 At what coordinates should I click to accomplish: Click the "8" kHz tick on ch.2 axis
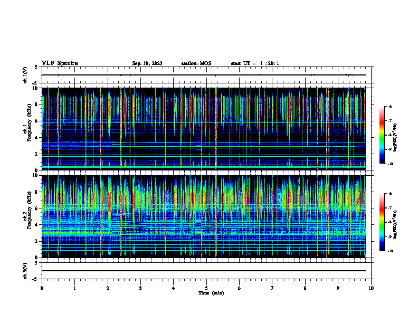pos(37,192)
